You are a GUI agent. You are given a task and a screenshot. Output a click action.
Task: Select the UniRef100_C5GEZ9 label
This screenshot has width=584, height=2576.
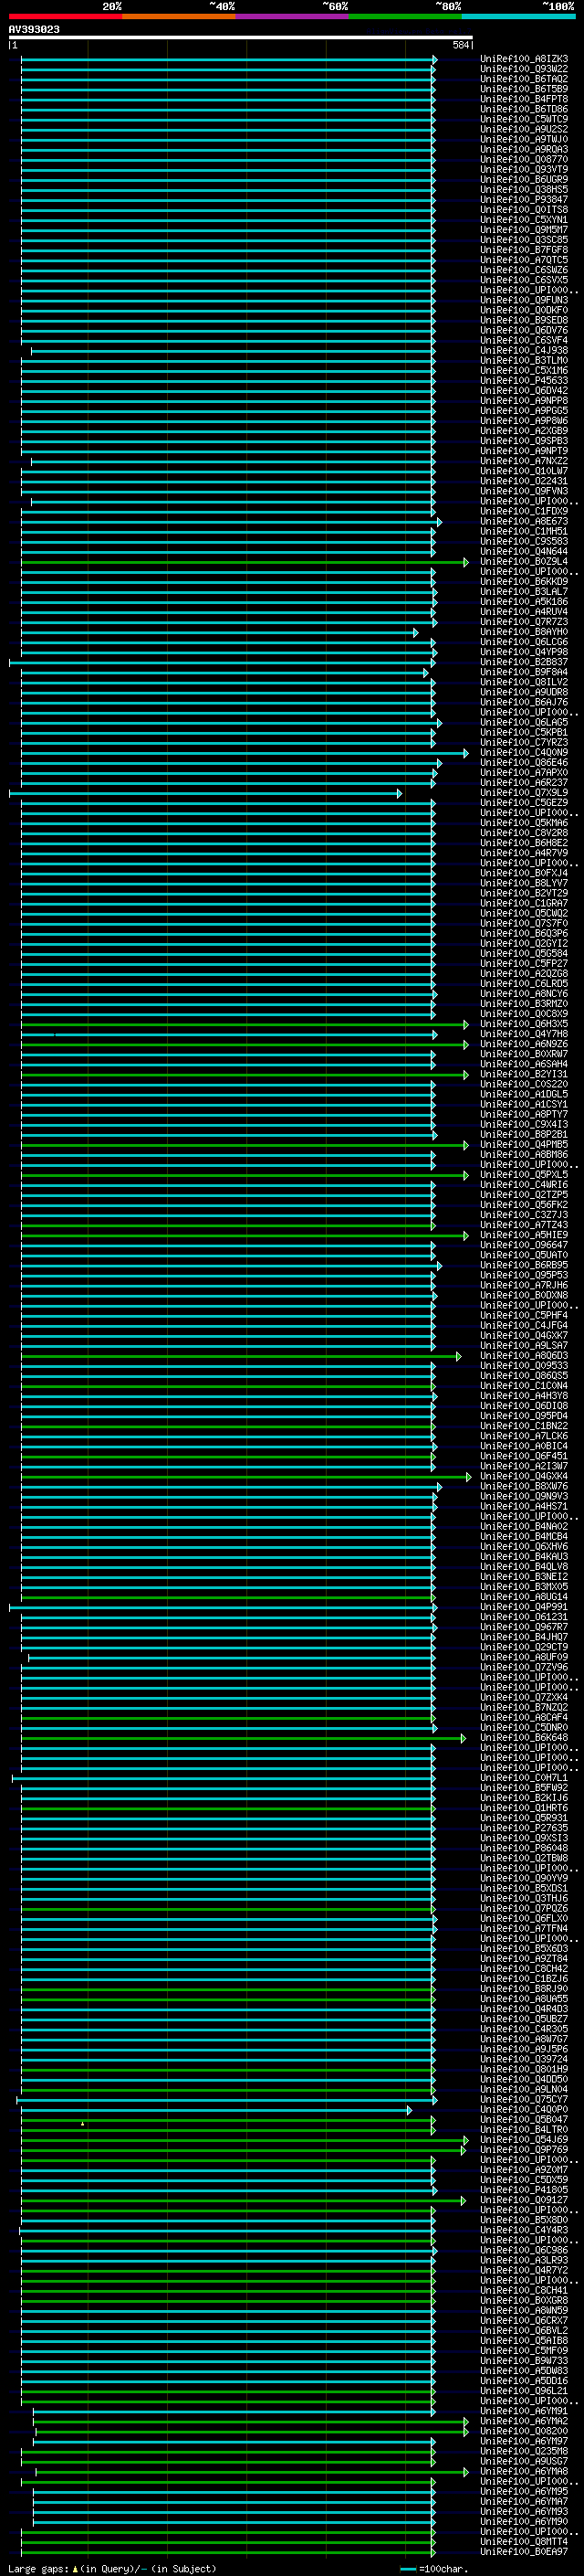(x=524, y=802)
